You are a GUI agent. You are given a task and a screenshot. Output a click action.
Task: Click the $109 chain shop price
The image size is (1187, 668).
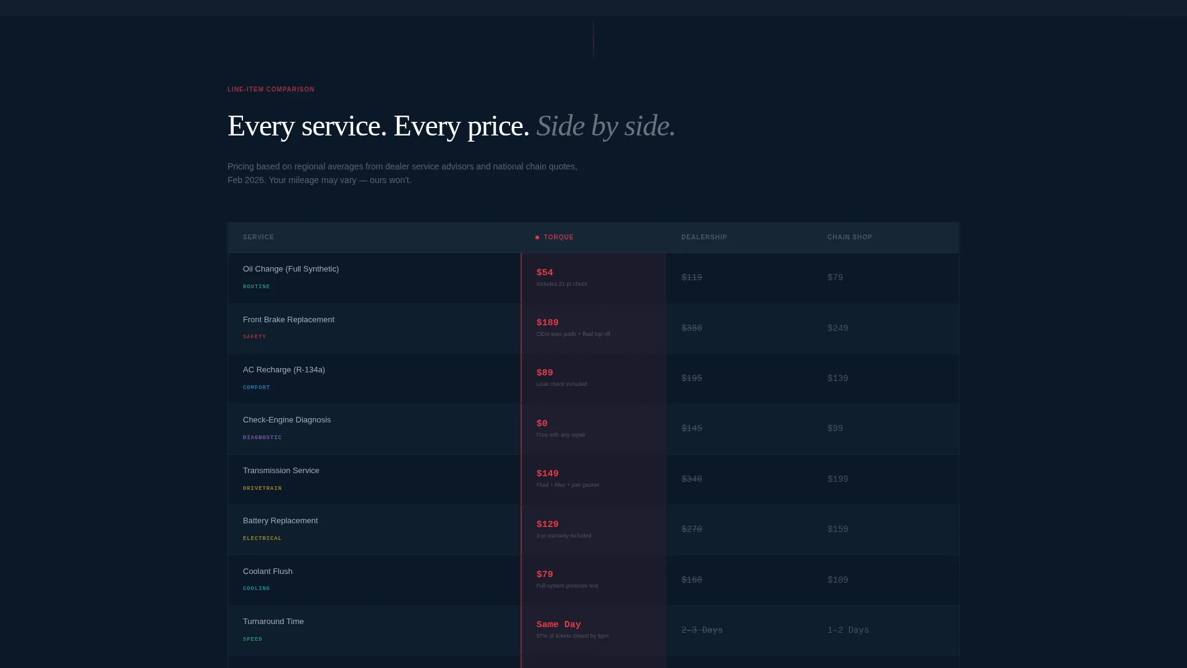tap(838, 580)
